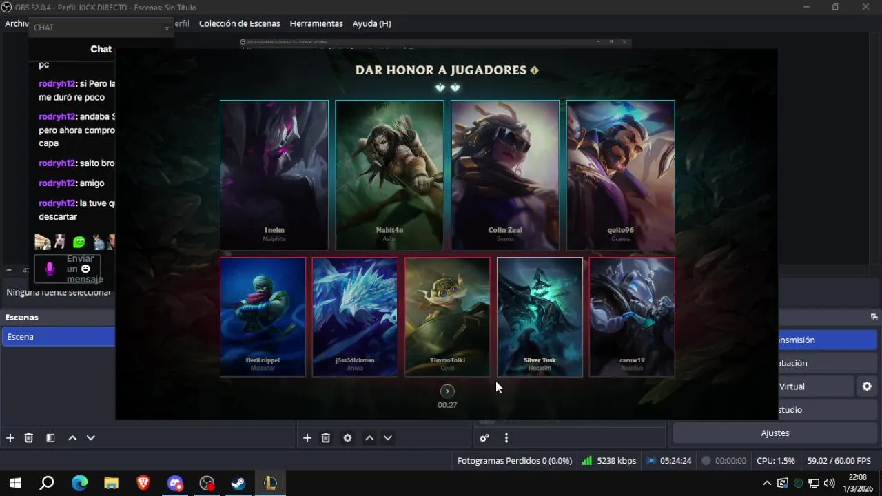Honor player Nahit4n Ashe card

point(389,176)
